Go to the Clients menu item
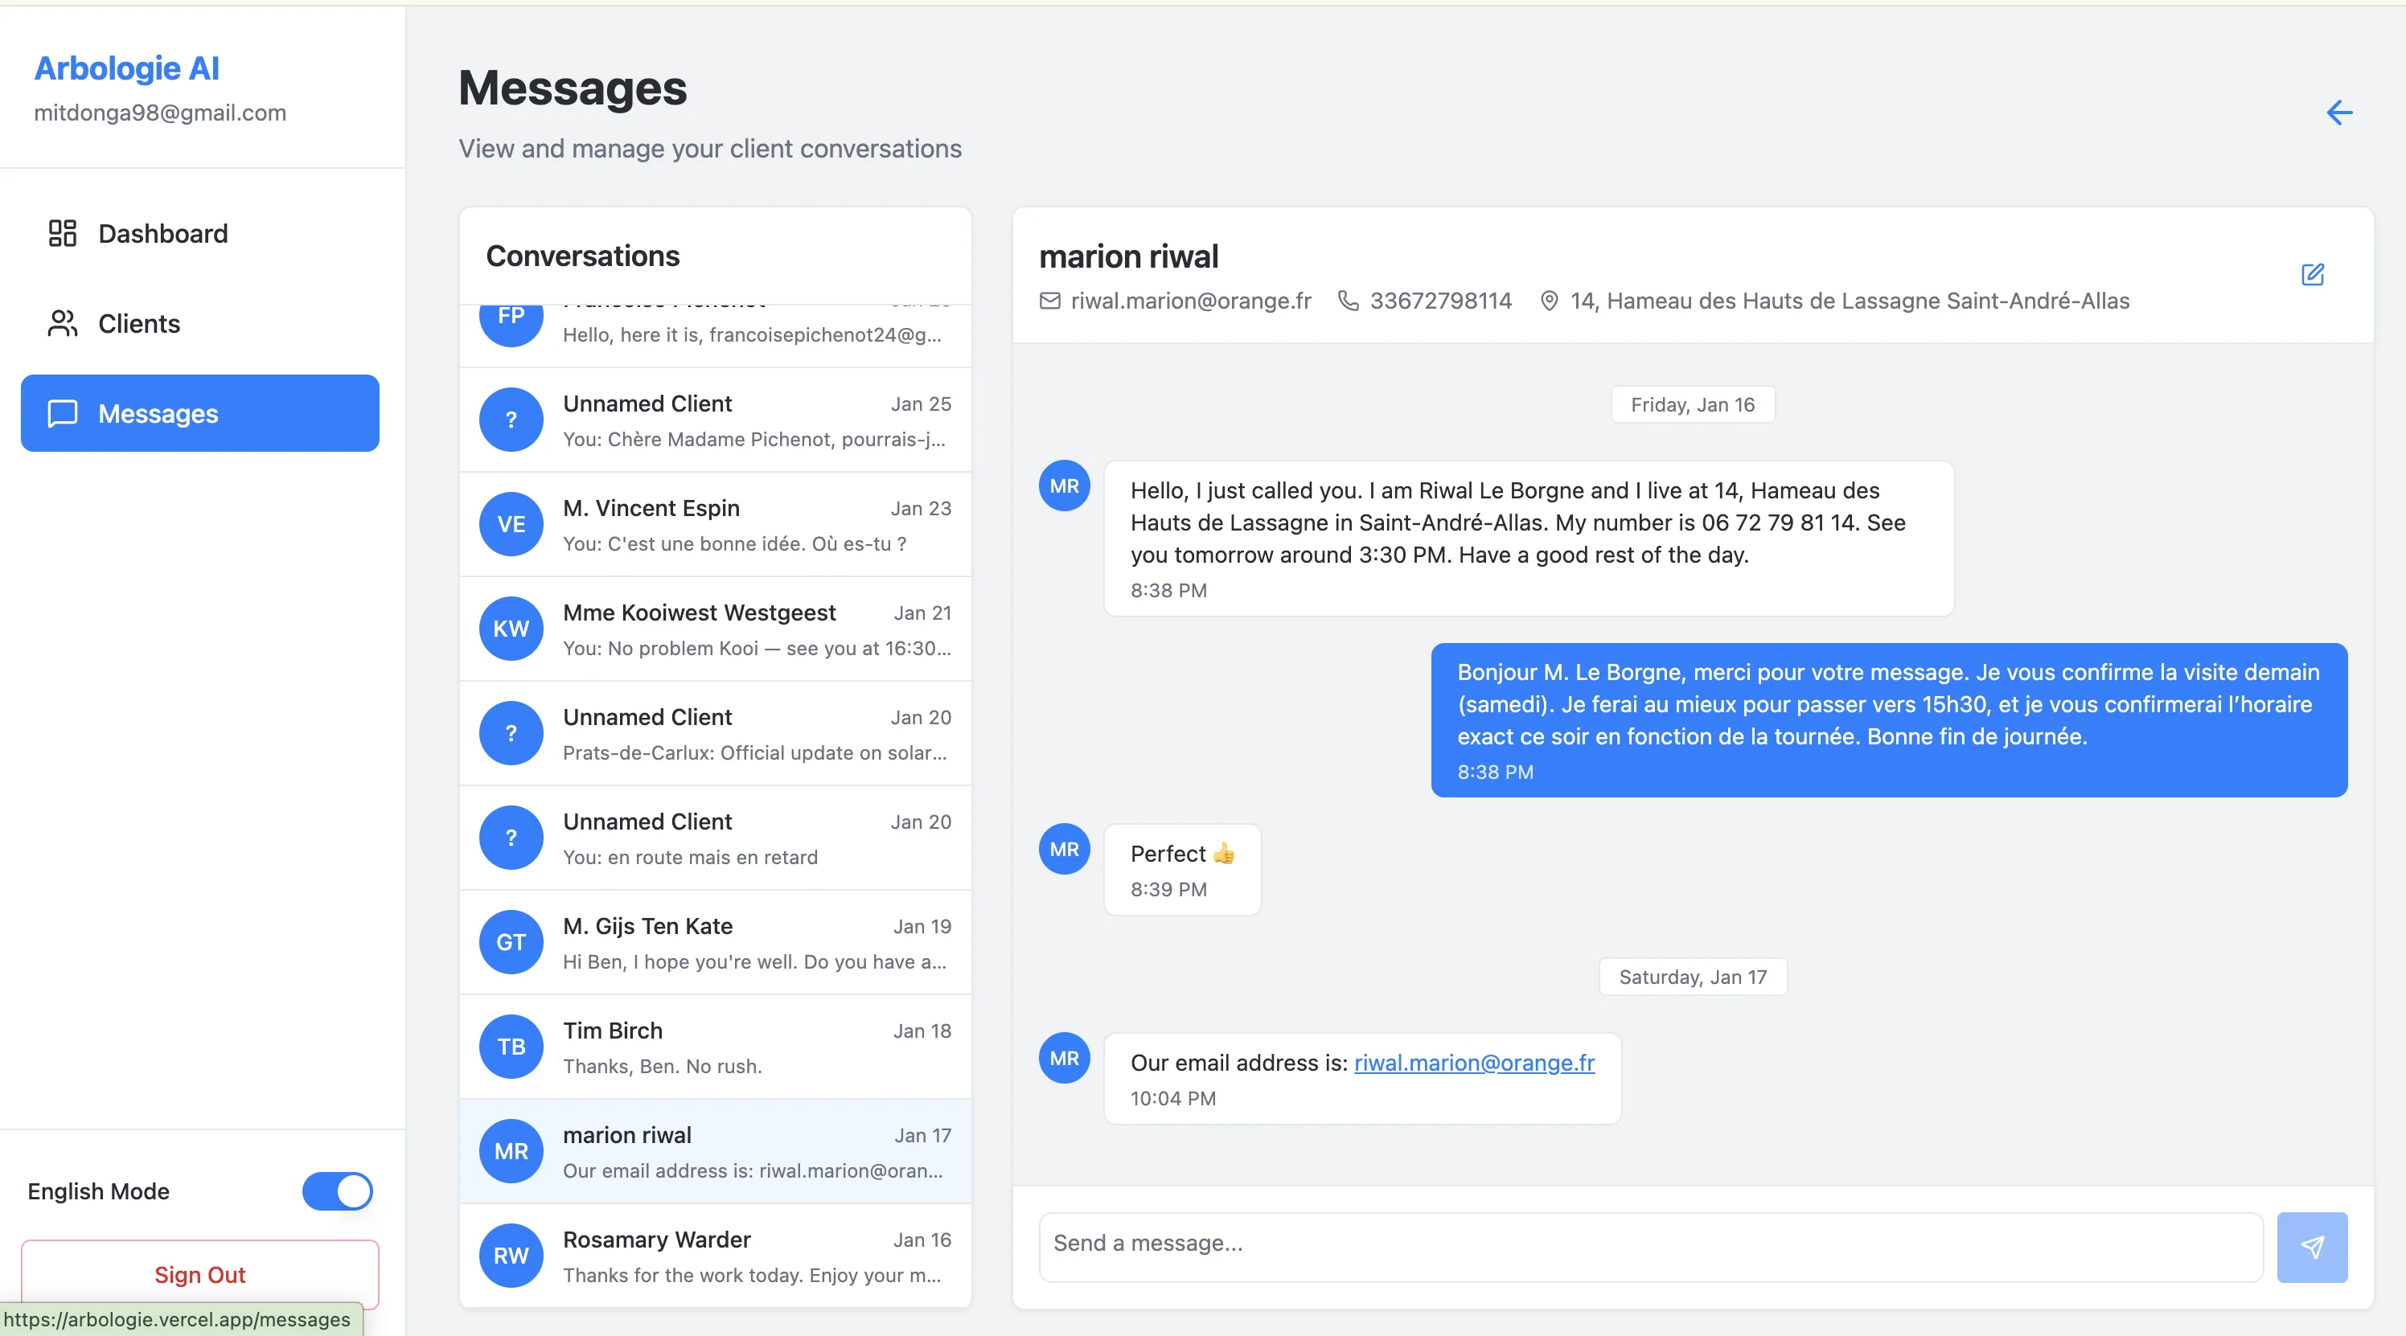The height and width of the screenshot is (1336, 2406). pyautogui.click(x=139, y=324)
